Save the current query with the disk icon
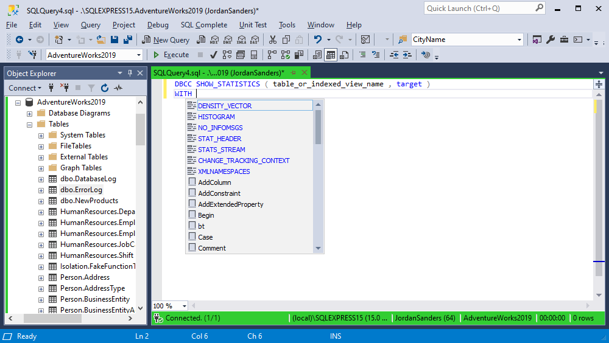This screenshot has width=609, height=343. coord(114,40)
